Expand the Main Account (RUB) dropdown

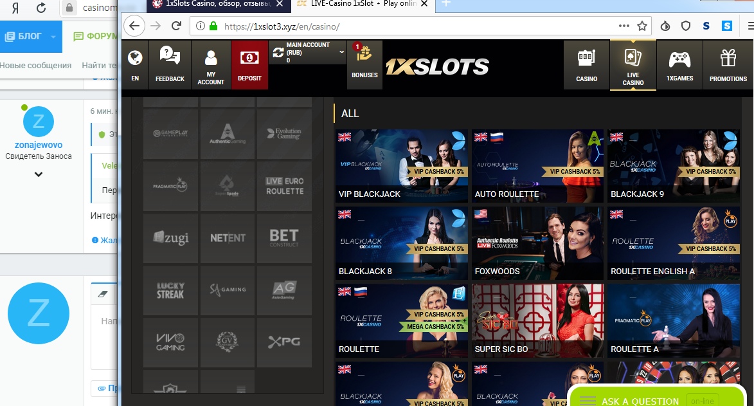(x=341, y=51)
